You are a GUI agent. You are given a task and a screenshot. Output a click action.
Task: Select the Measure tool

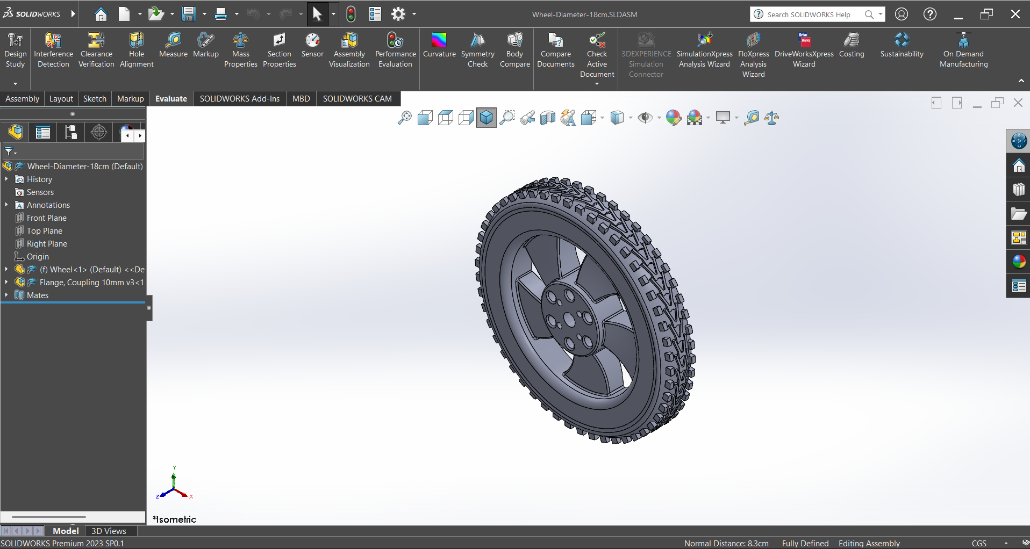click(173, 45)
